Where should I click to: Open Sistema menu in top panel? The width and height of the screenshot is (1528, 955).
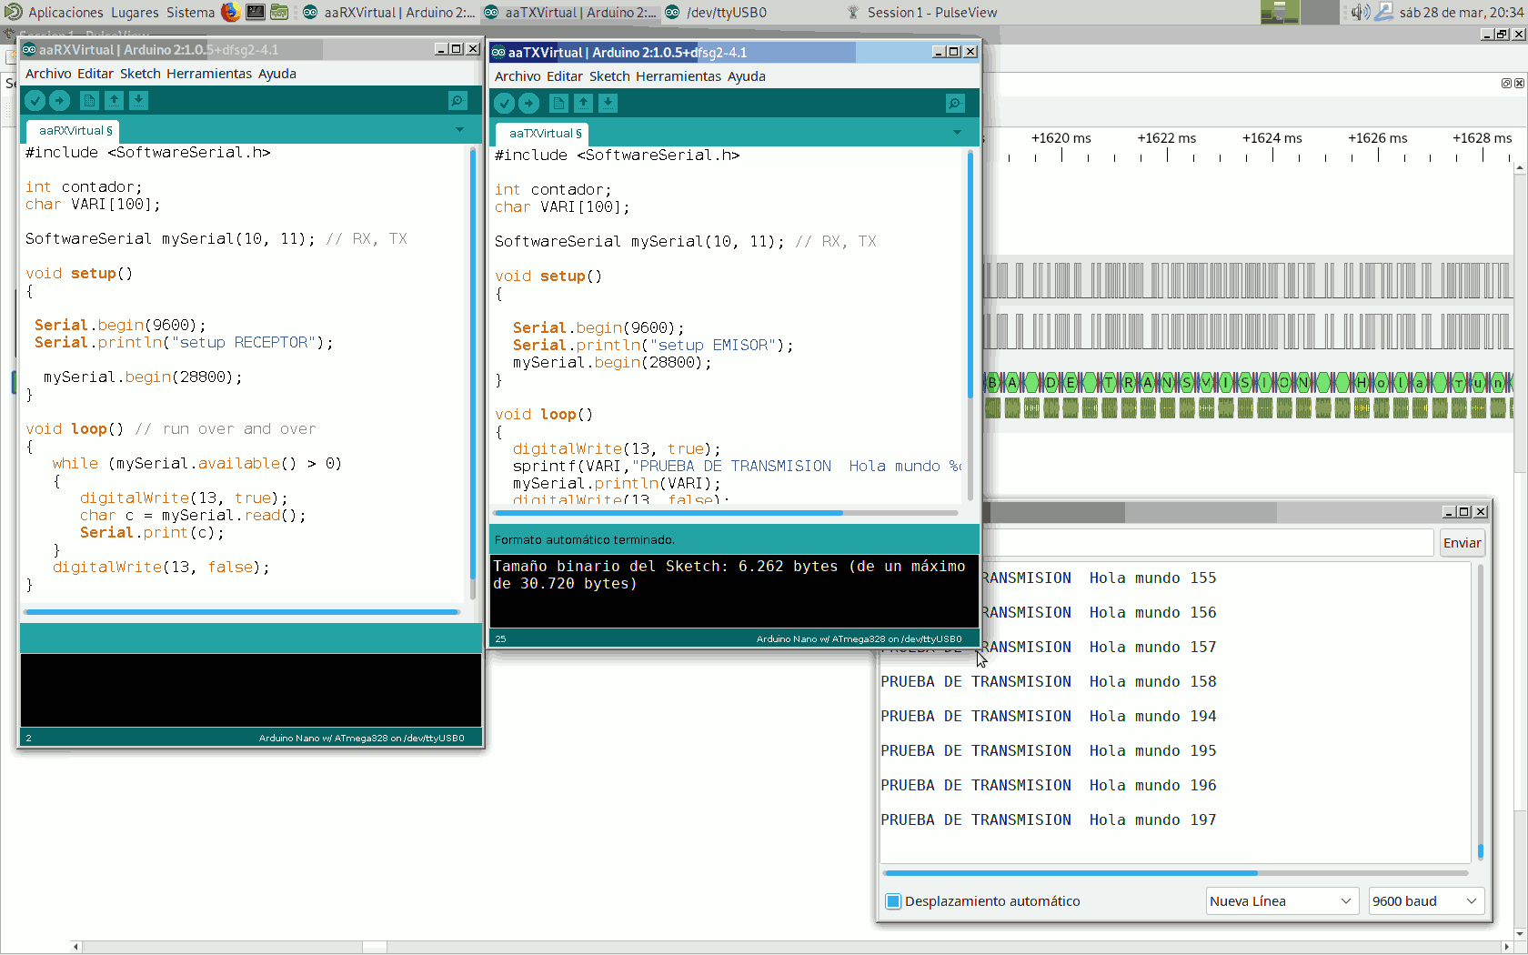190,12
